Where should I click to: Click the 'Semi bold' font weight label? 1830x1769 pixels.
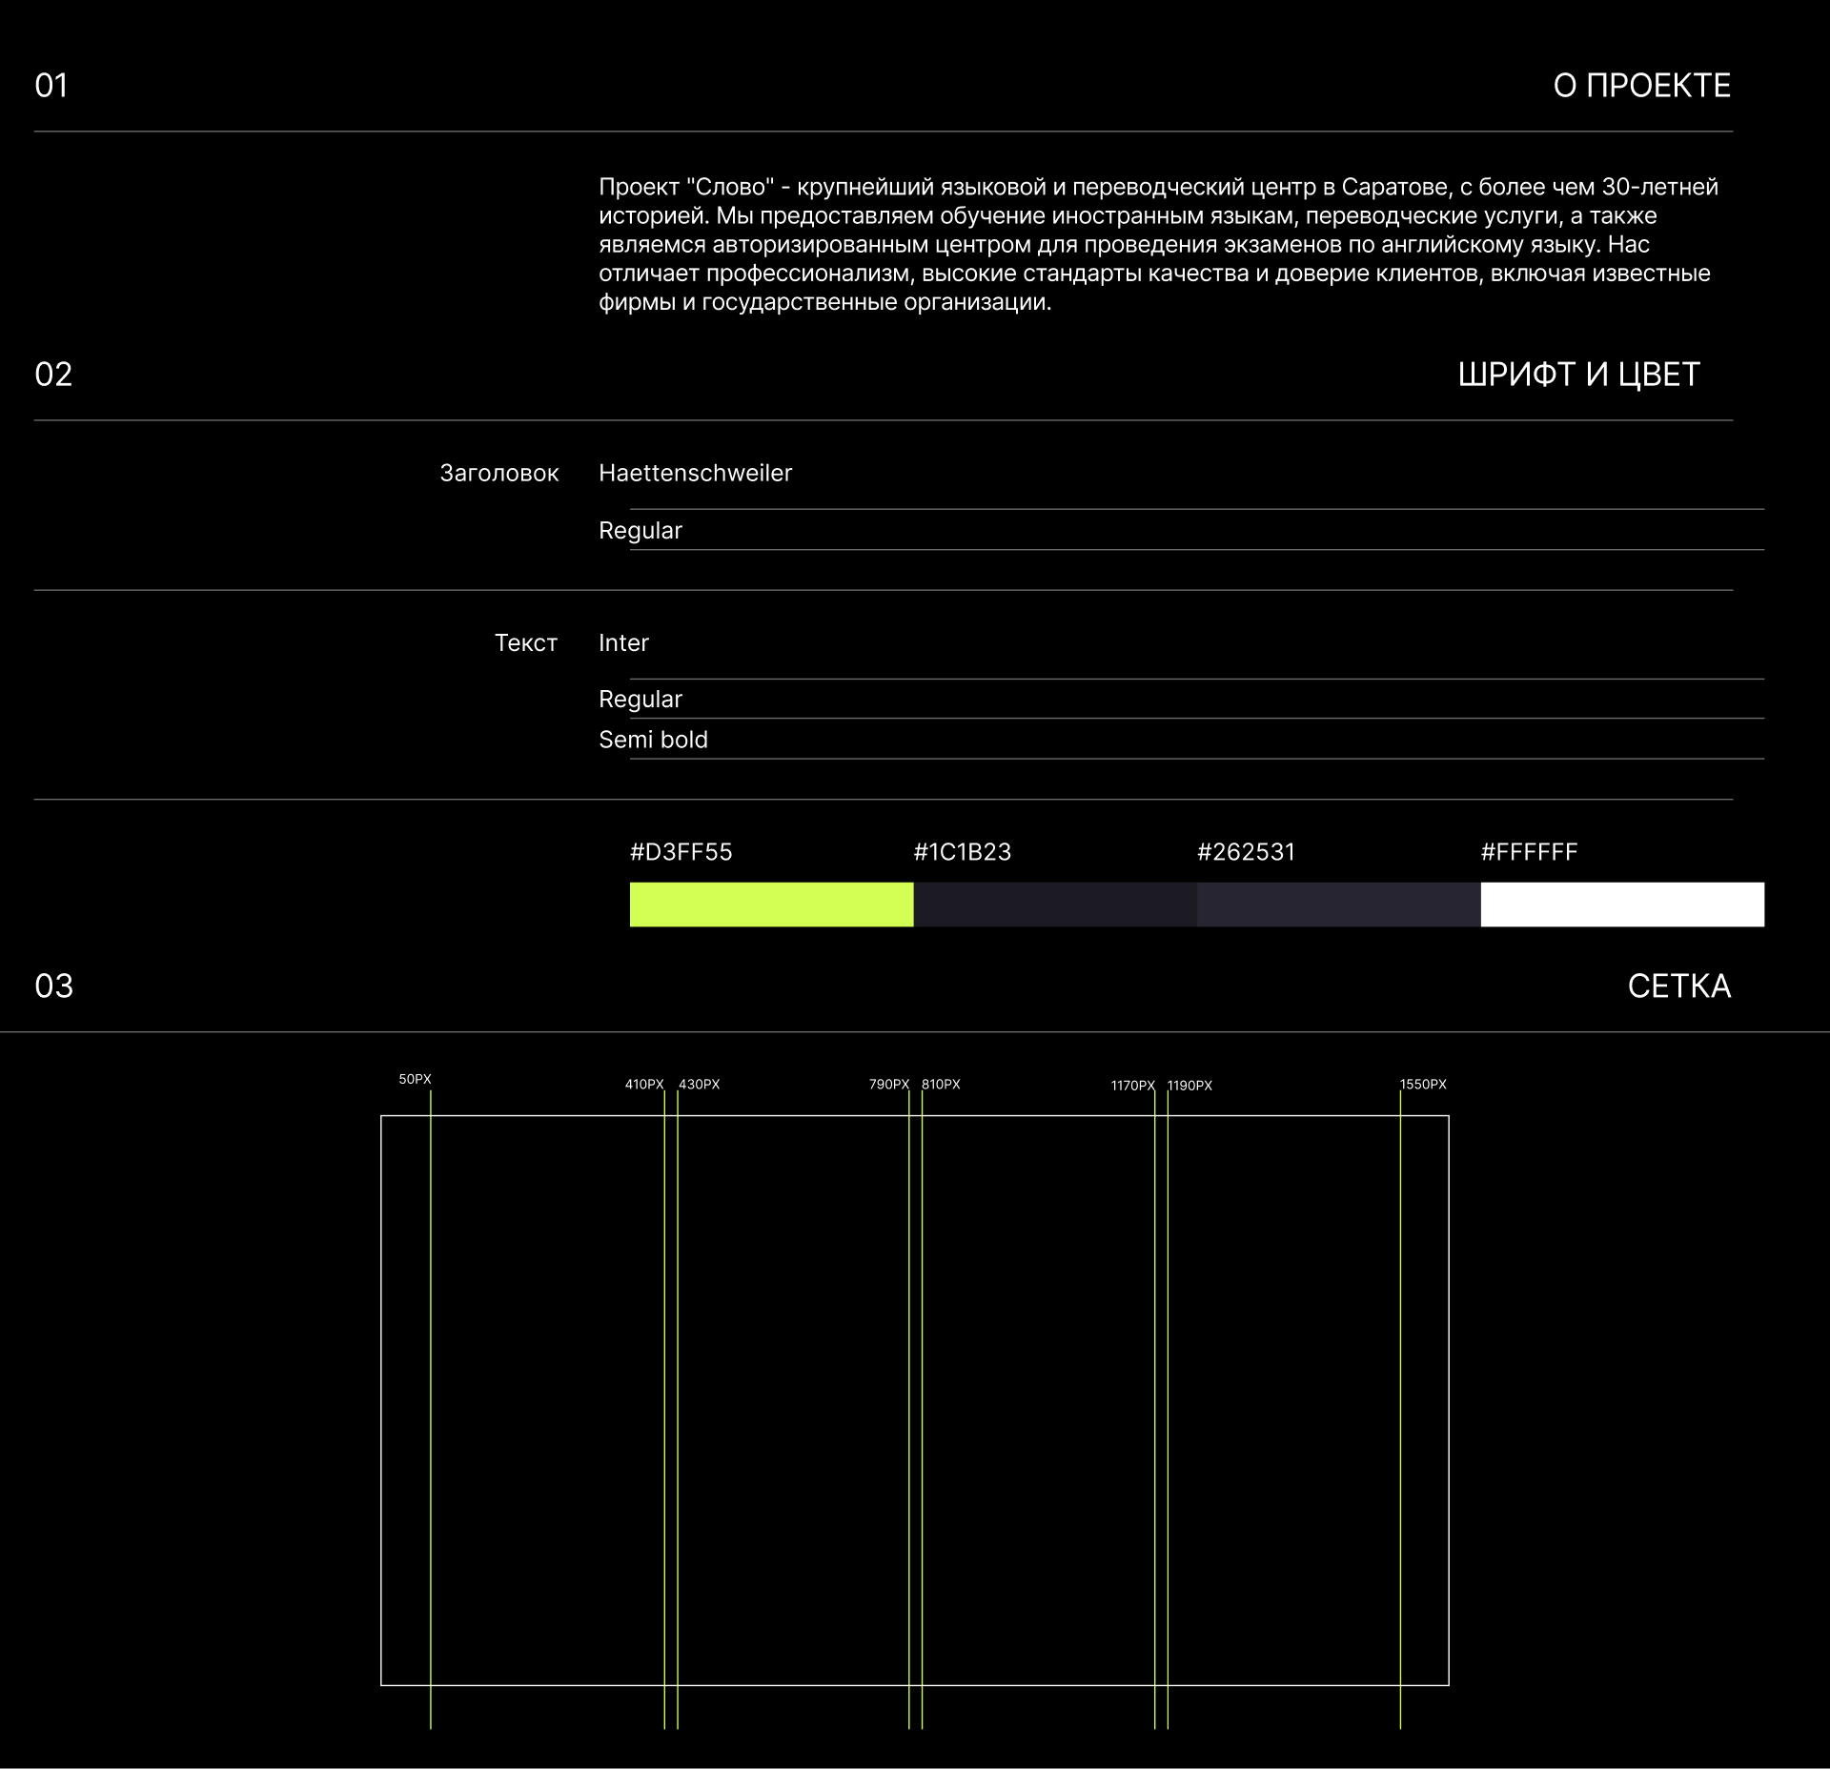(653, 740)
